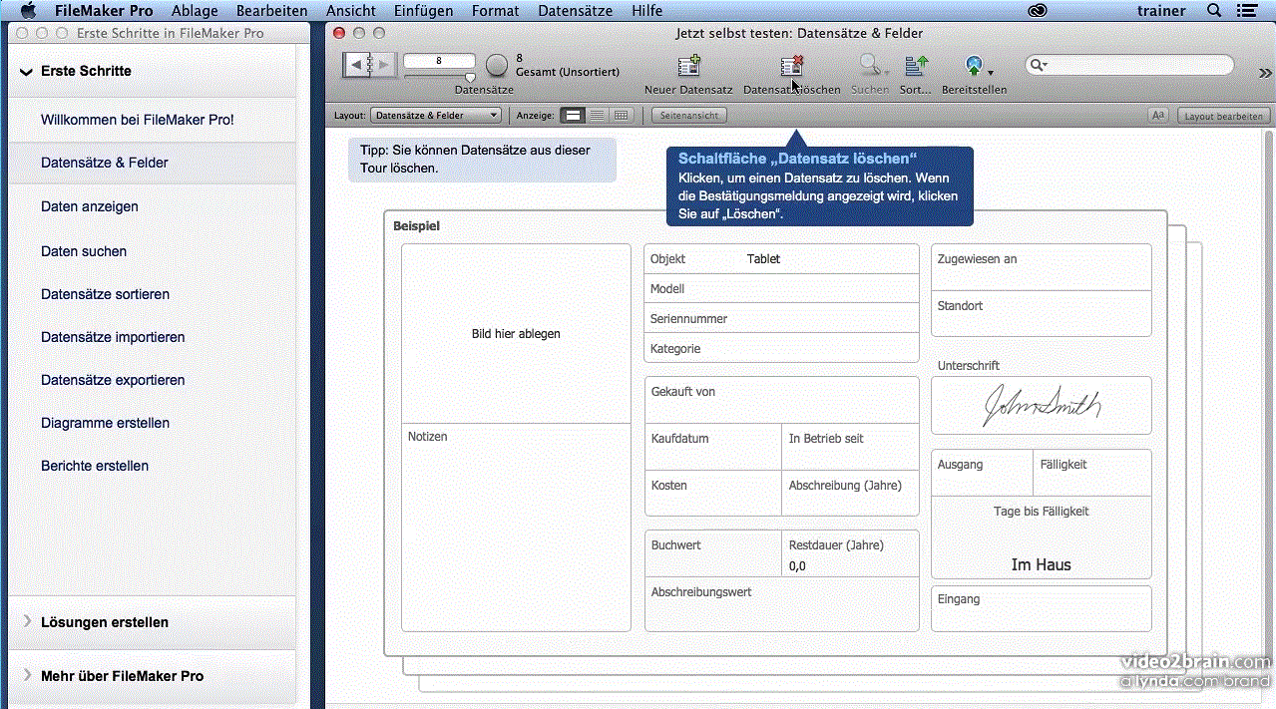Click the John Smith signature field
Screen dimensions: 1276x709
[x=1041, y=405]
